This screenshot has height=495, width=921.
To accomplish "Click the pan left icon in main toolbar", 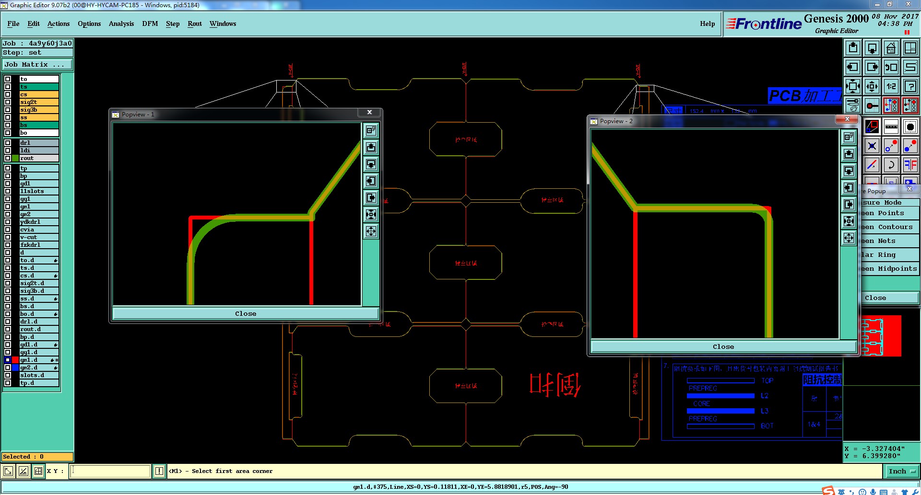I will coord(853,67).
